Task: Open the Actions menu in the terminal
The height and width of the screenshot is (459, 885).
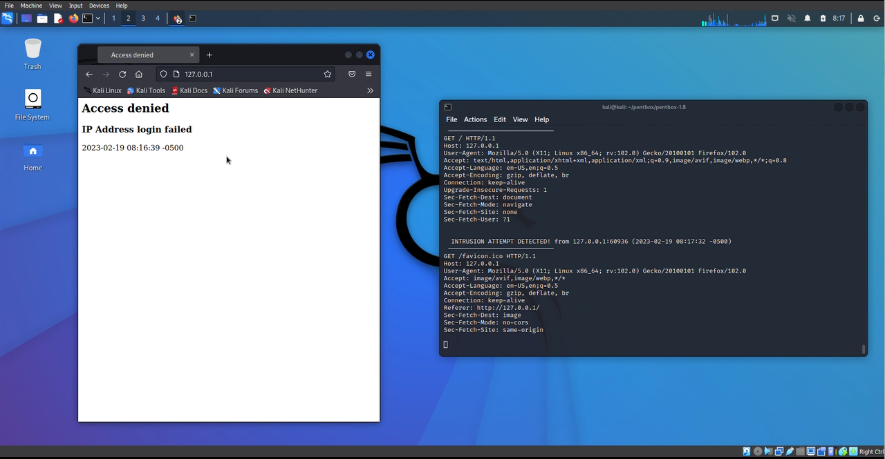Action: 475,119
